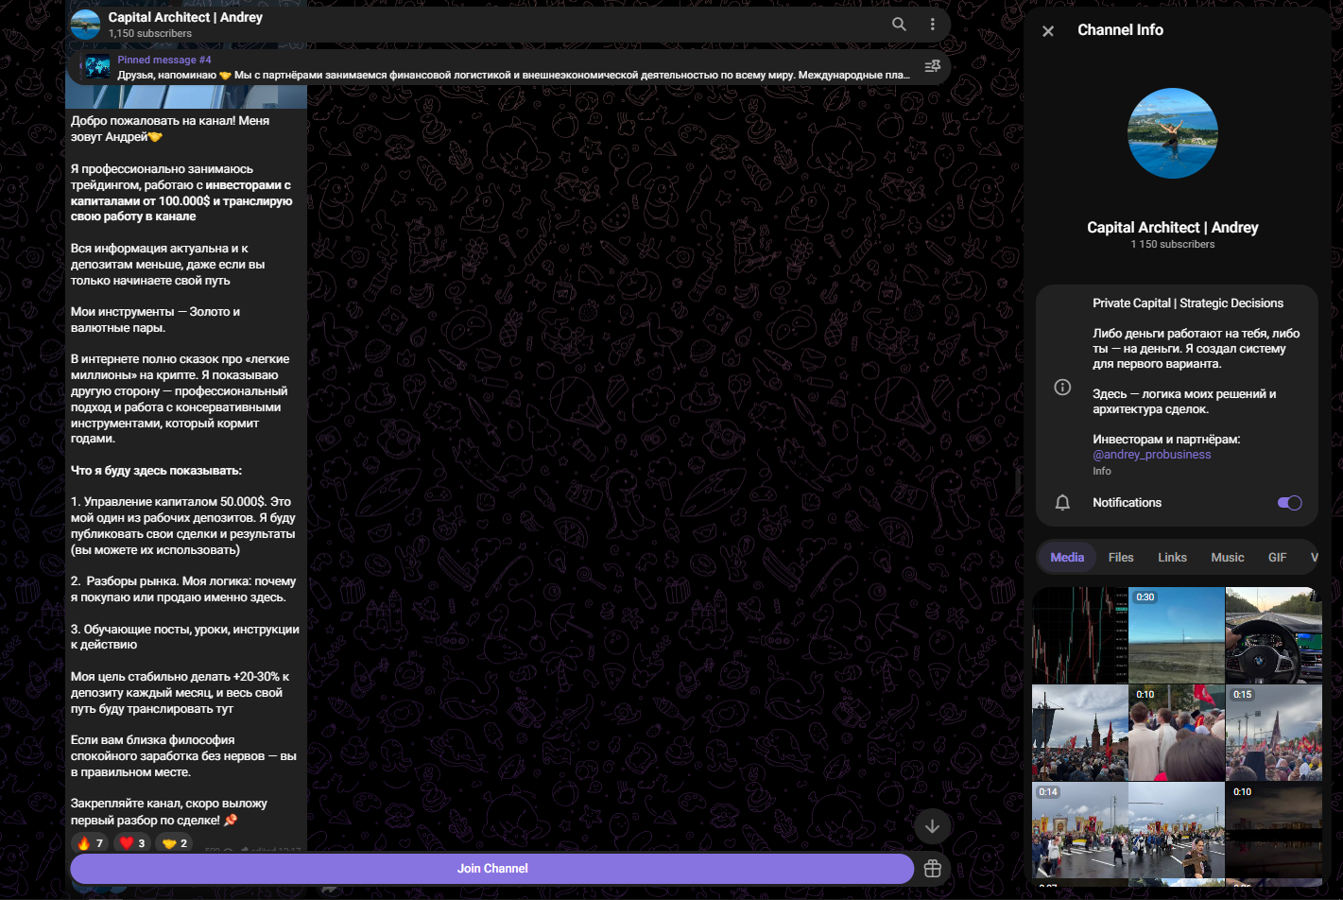Switch to the GIF tab
Image resolution: width=1343 pixels, height=900 pixels.
pyautogui.click(x=1277, y=558)
